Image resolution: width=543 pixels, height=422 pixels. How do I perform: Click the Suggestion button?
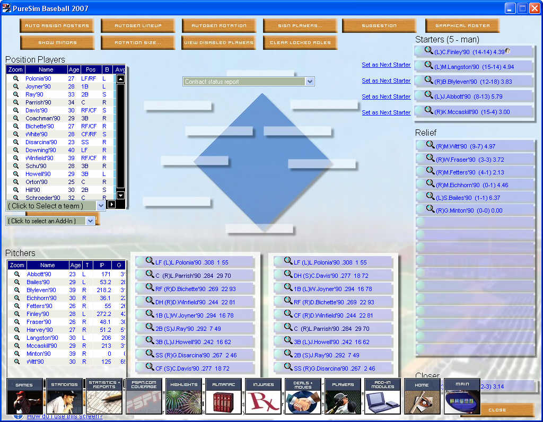pyautogui.click(x=379, y=25)
